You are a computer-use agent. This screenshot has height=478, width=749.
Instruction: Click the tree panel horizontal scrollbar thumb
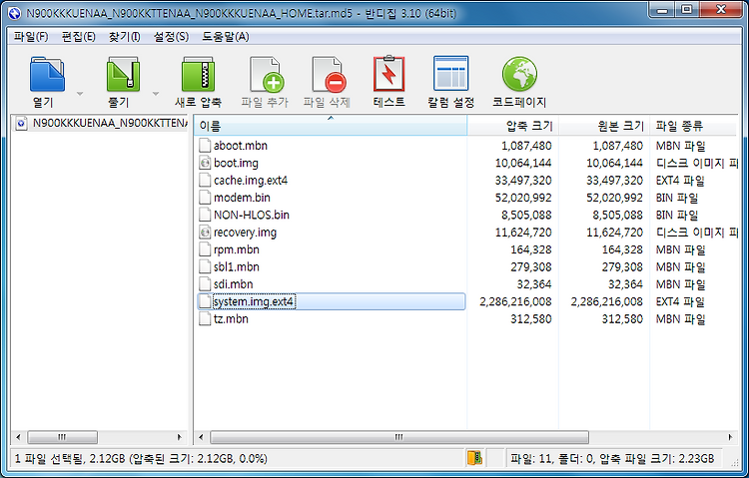(63, 437)
